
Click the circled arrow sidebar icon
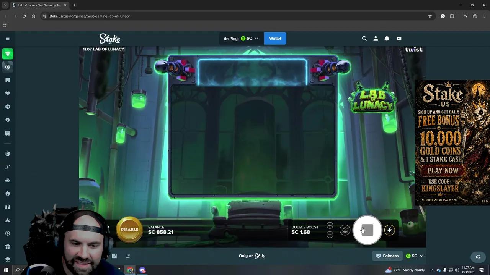(x=8, y=107)
